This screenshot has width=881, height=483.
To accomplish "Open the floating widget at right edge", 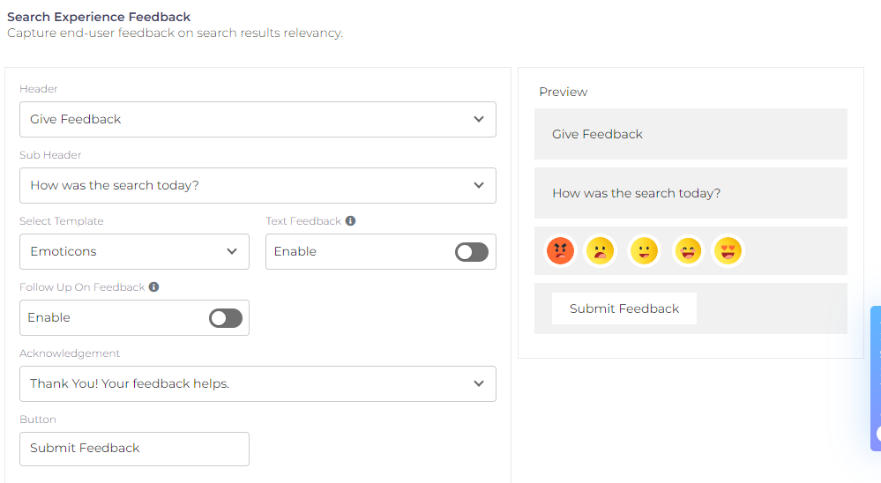I will coord(875,379).
